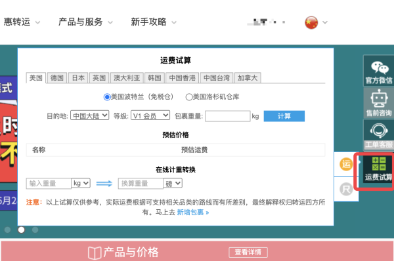Switch to the 英国 tab
The image size is (394, 261).
[99, 78]
